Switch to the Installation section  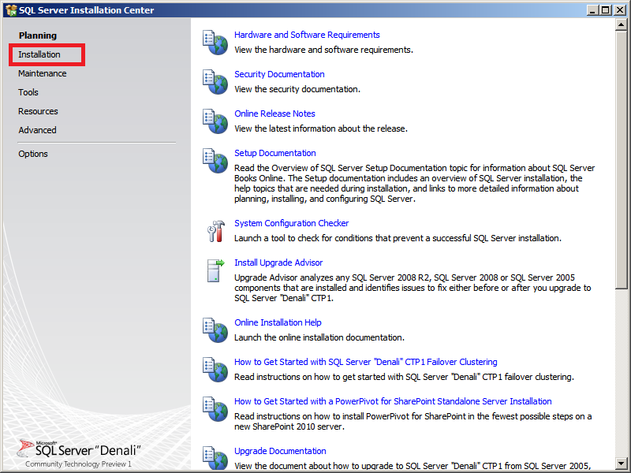click(39, 54)
